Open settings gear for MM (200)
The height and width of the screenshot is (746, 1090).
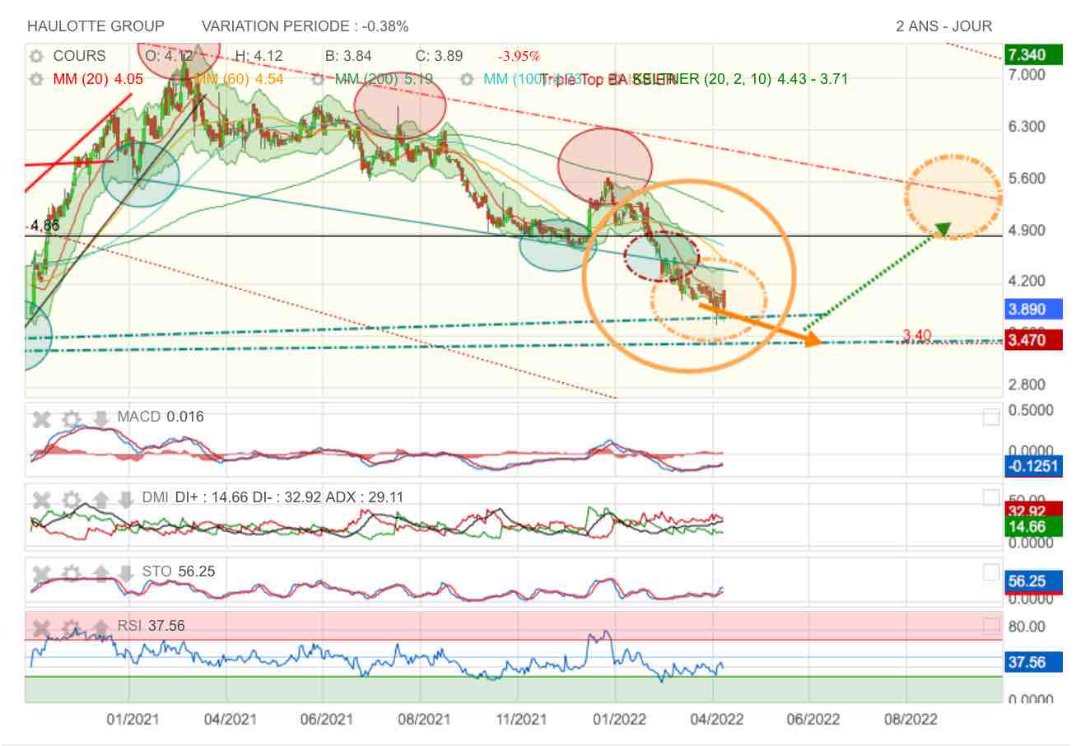point(318,79)
